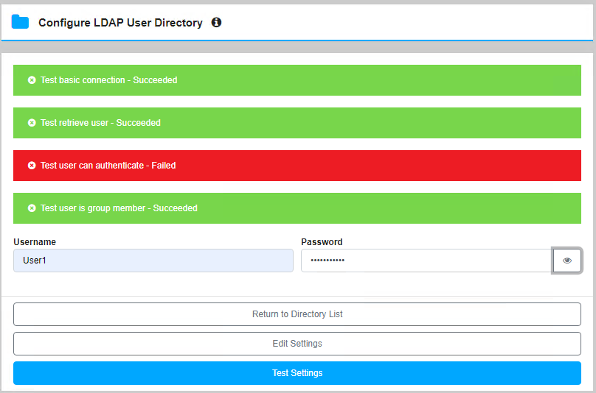Viewport: 596px width, 393px height.
Task: Click 'Test basic connection - Succeeded' text
Action: (108, 80)
